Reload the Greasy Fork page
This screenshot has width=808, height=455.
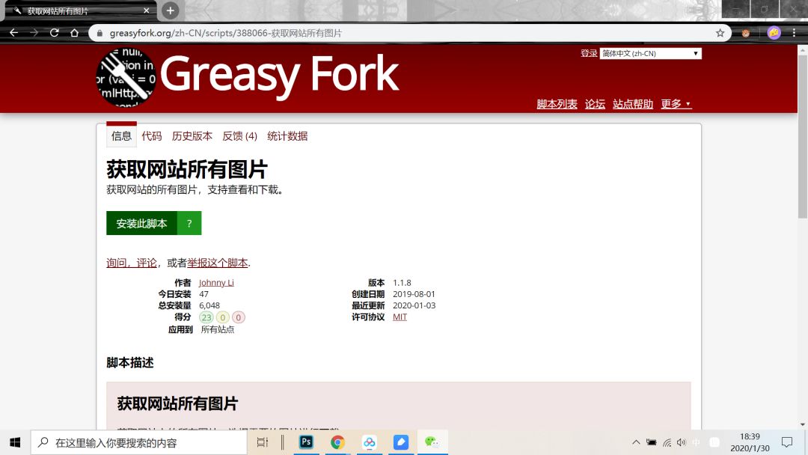[54, 33]
